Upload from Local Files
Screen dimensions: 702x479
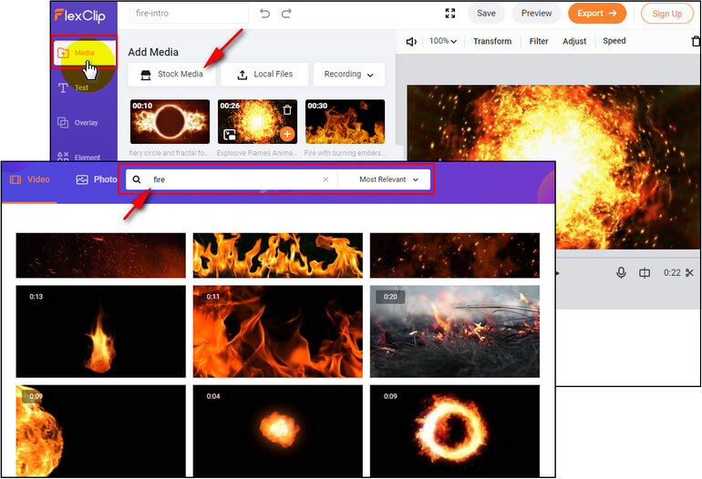pyautogui.click(x=264, y=75)
